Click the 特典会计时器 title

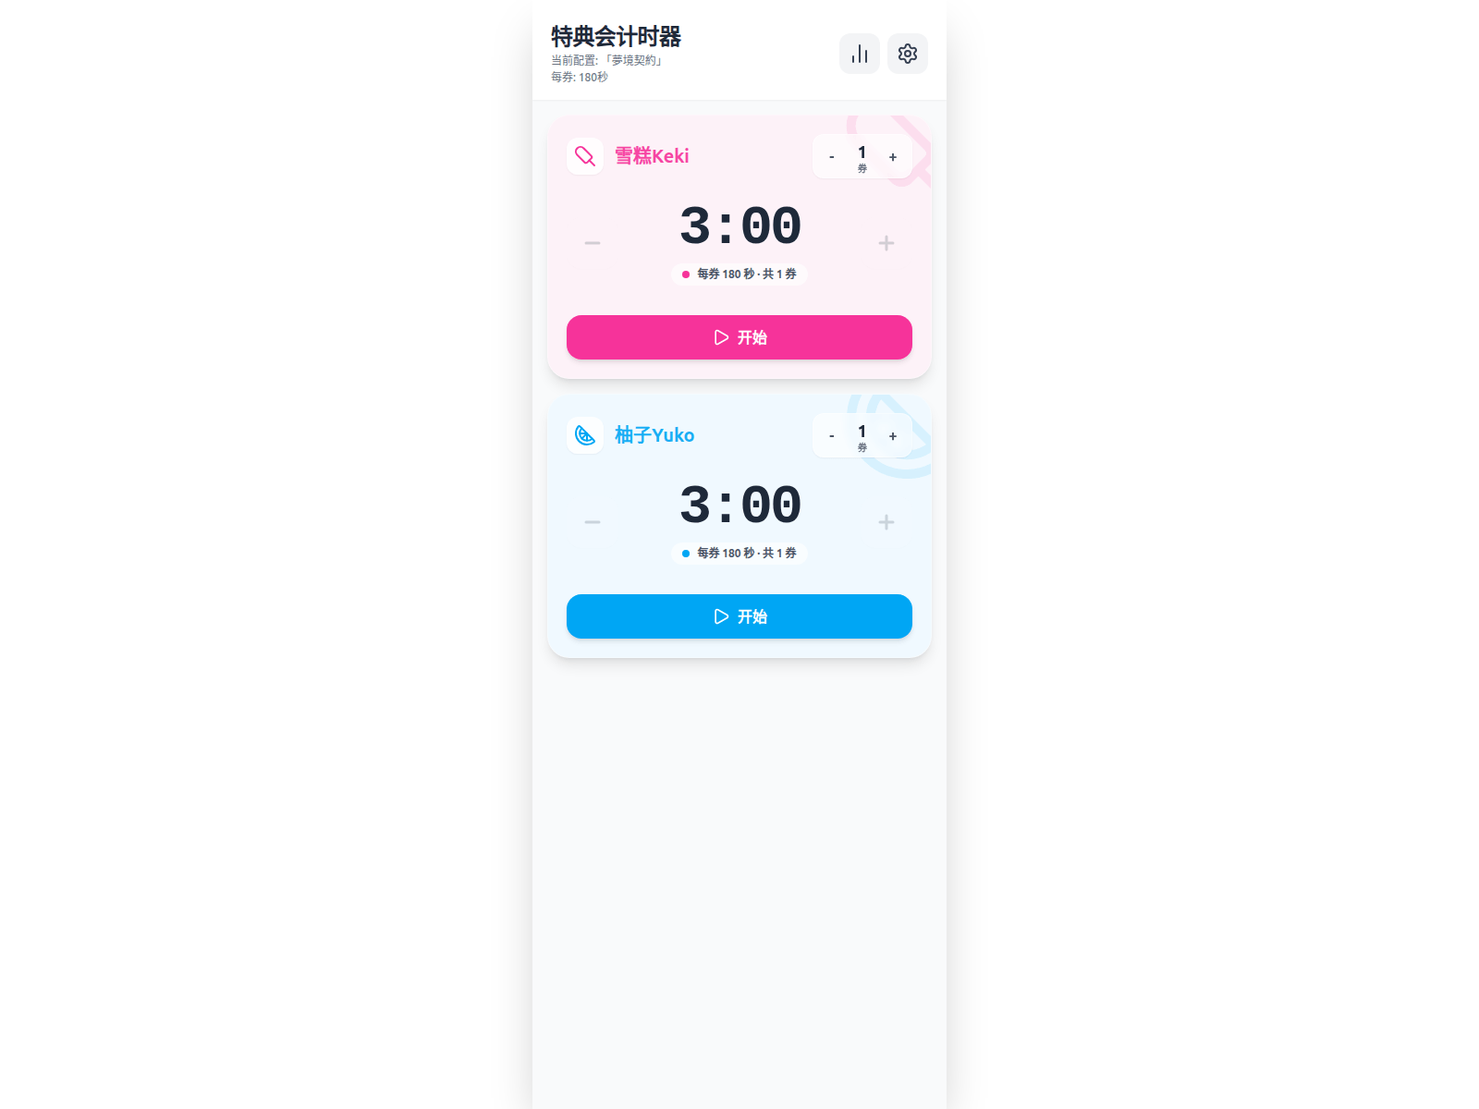pyautogui.click(x=616, y=36)
